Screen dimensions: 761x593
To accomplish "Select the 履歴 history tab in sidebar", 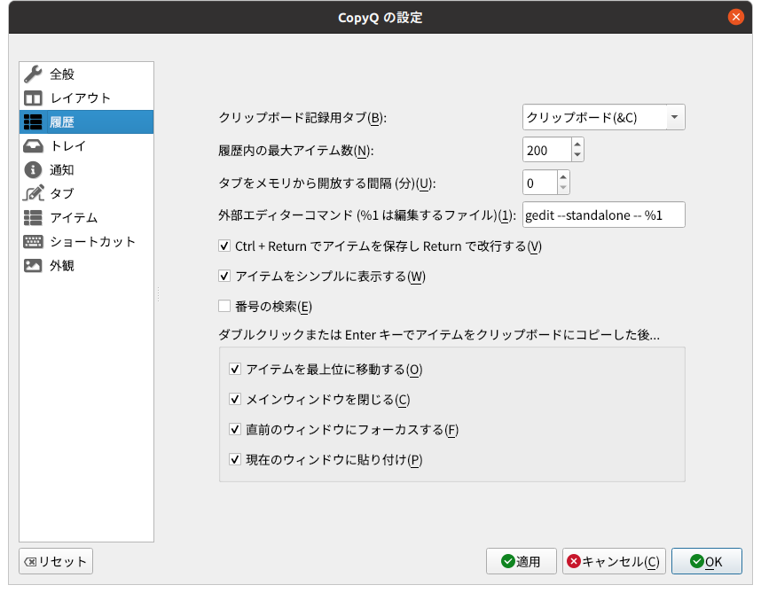I will tap(86, 121).
